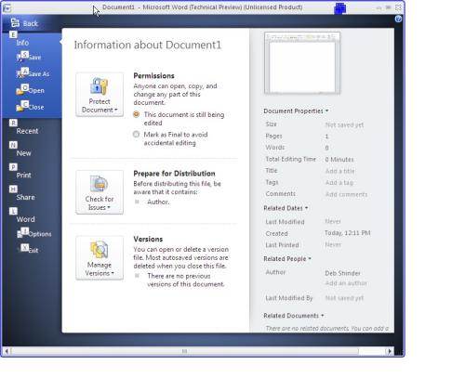Click the 'Add a tag' field

tap(339, 183)
